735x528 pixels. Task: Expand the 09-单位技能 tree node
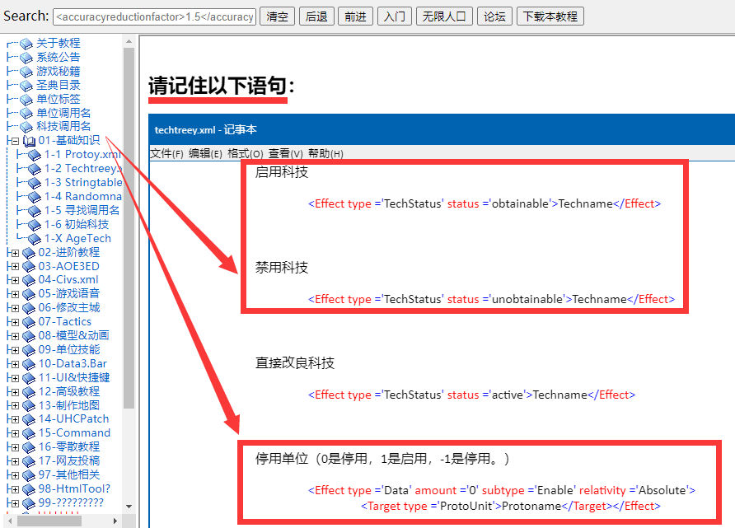click(x=15, y=350)
